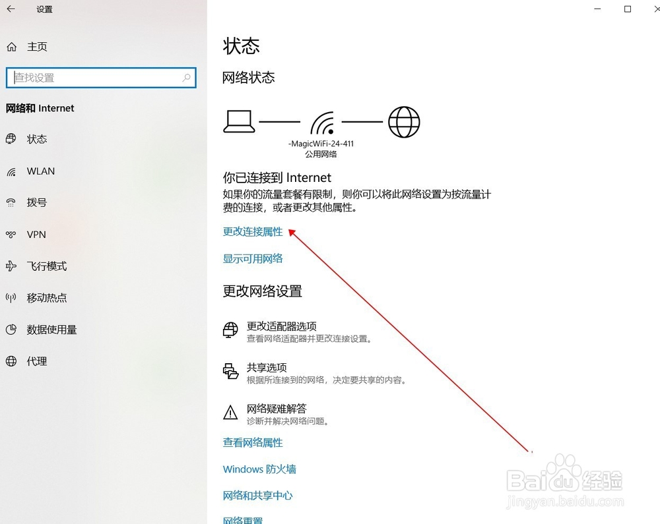Open VPN settings via sidebar icon
Screen dimensions: 660x524
tap(36, 234)
